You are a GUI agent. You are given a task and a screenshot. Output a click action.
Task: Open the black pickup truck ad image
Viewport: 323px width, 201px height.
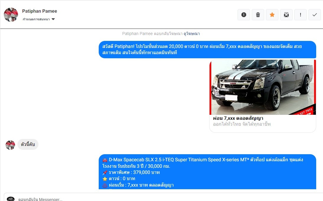pyautogui.click(x=263, y=87)
